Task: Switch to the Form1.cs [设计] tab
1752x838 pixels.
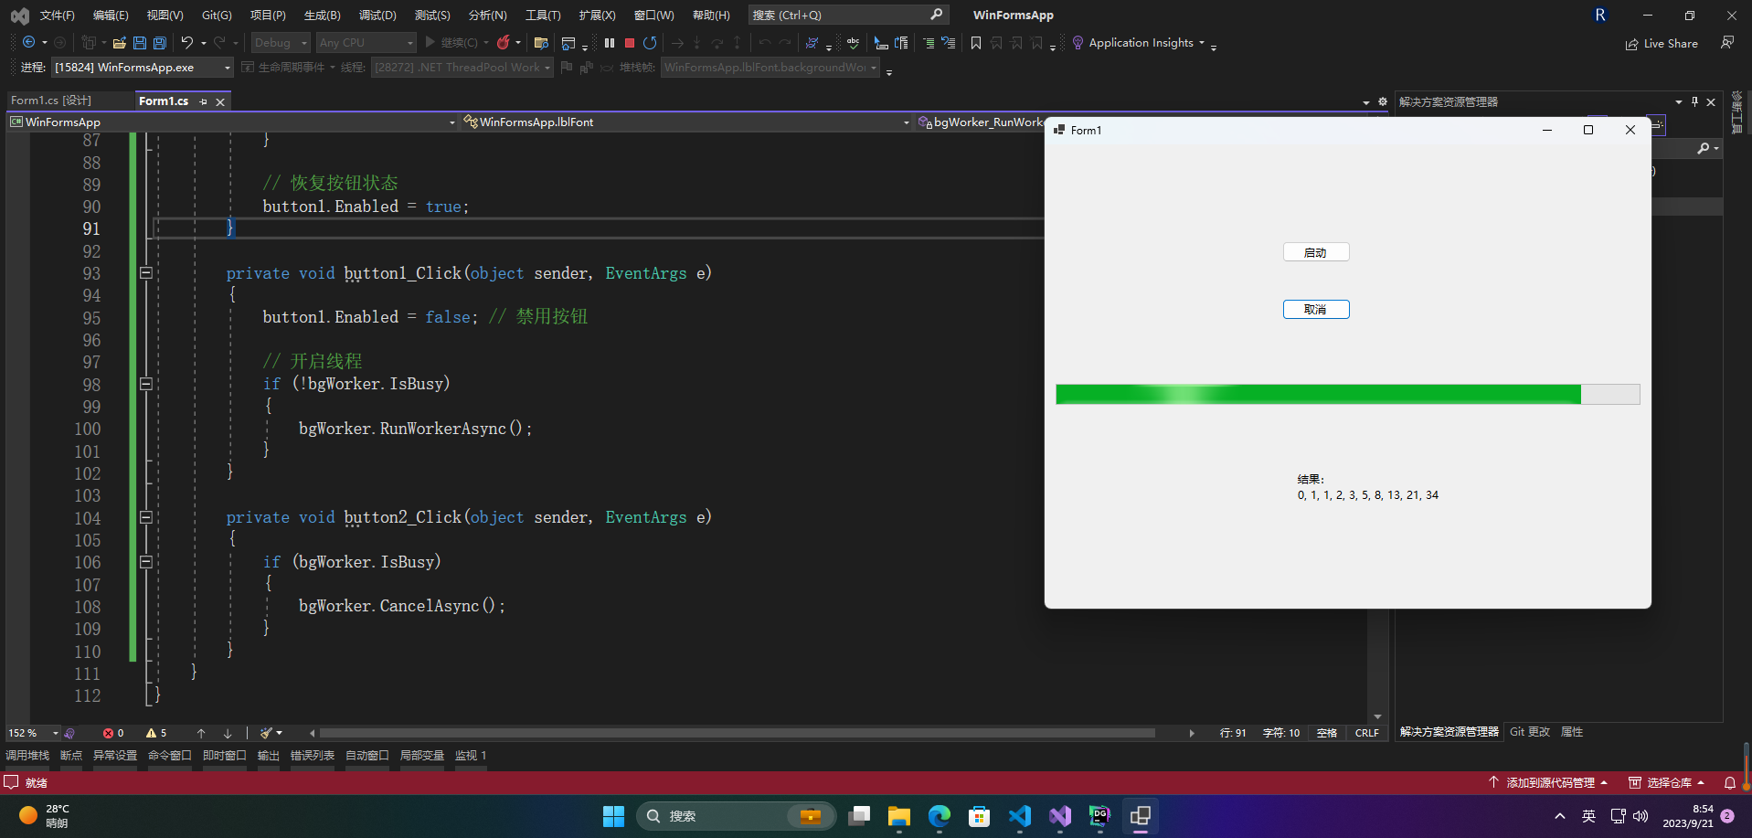Action: click(51, 101)
